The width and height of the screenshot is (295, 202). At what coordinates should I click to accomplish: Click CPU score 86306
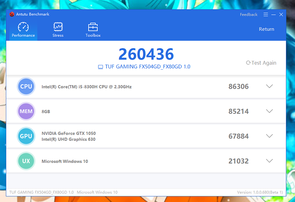click(239, 87)
